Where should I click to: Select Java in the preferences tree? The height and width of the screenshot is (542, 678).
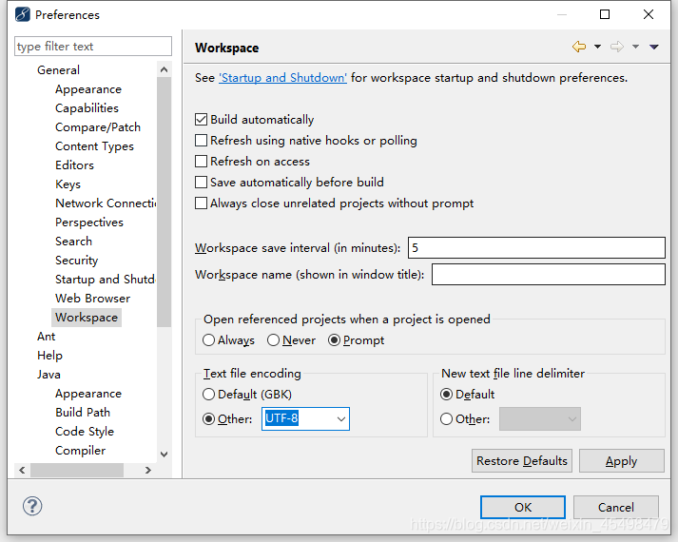[48, 375]
